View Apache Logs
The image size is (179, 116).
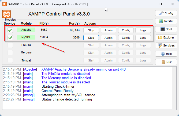(x=143, y=30)
